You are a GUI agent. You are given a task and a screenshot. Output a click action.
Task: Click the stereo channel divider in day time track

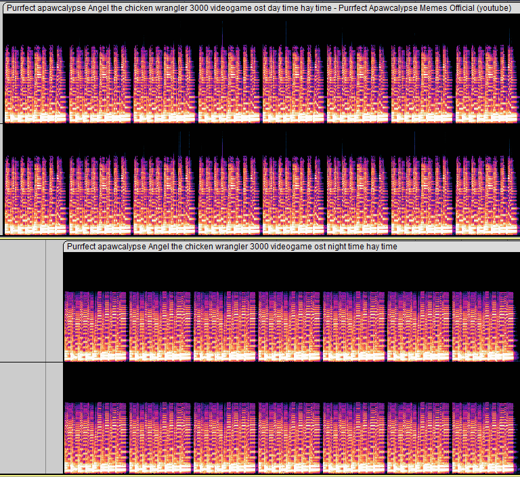click(260, 123)
